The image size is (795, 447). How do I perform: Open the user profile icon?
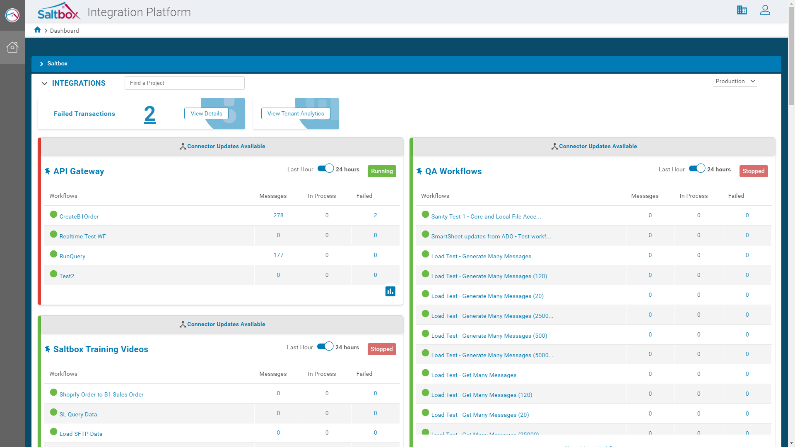tap(765, 10)
